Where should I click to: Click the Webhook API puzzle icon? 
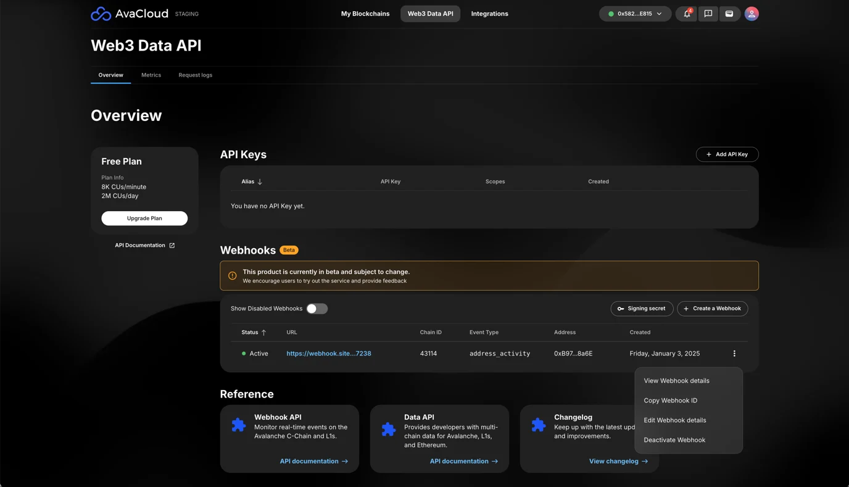click(239, 425)
